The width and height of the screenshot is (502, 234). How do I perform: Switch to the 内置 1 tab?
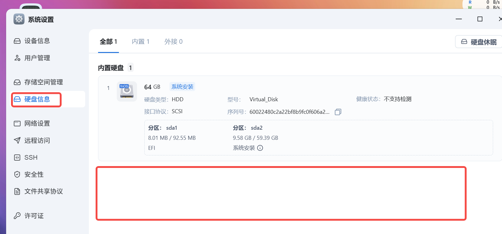click(141, 42)
